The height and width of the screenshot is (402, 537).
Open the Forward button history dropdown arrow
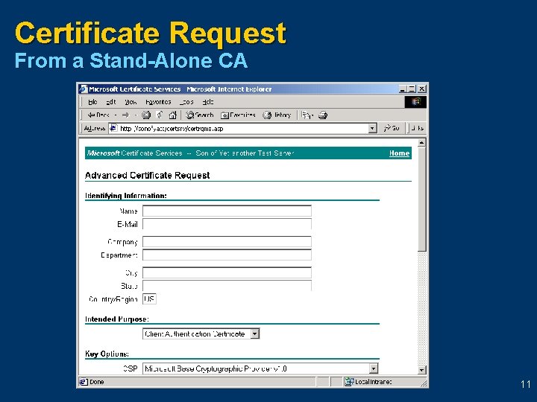click(136, 115)
